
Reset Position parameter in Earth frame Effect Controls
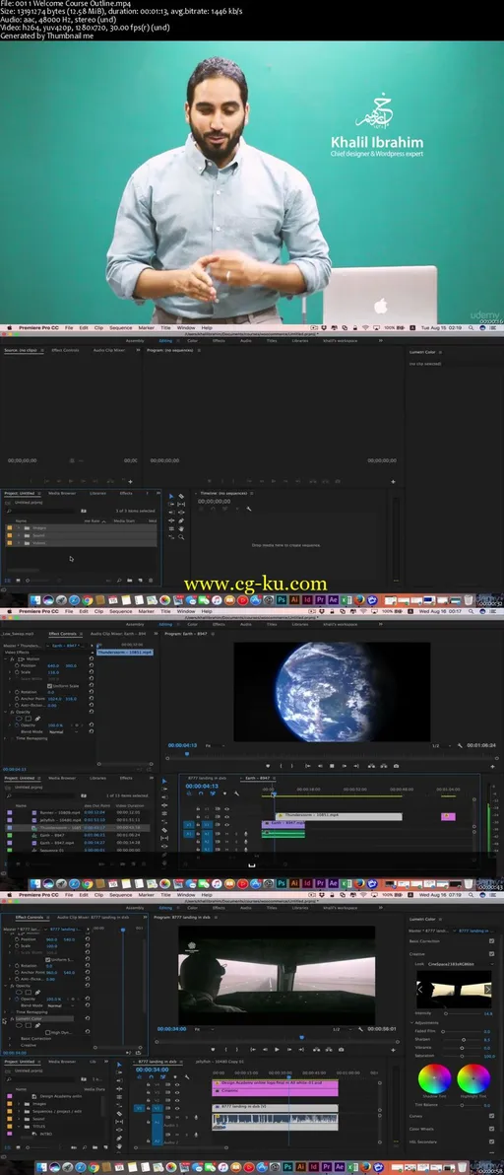click(x=92, y=664)
